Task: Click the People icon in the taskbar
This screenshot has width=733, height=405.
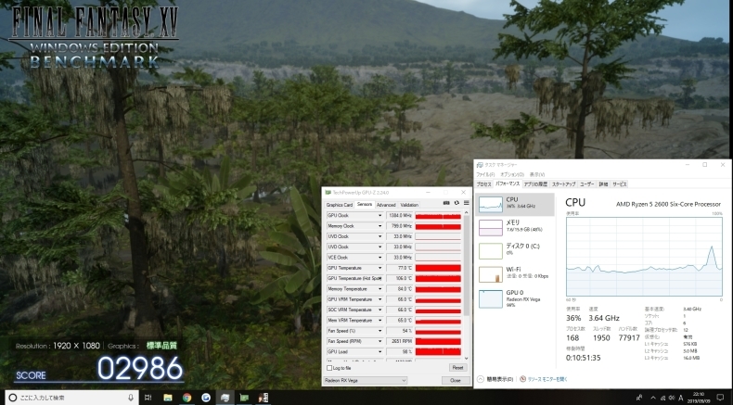Action: (639, 398)
